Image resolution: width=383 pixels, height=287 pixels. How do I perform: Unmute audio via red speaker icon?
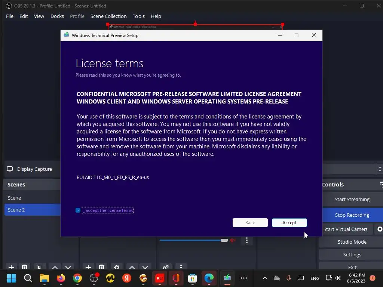[233, 240]
